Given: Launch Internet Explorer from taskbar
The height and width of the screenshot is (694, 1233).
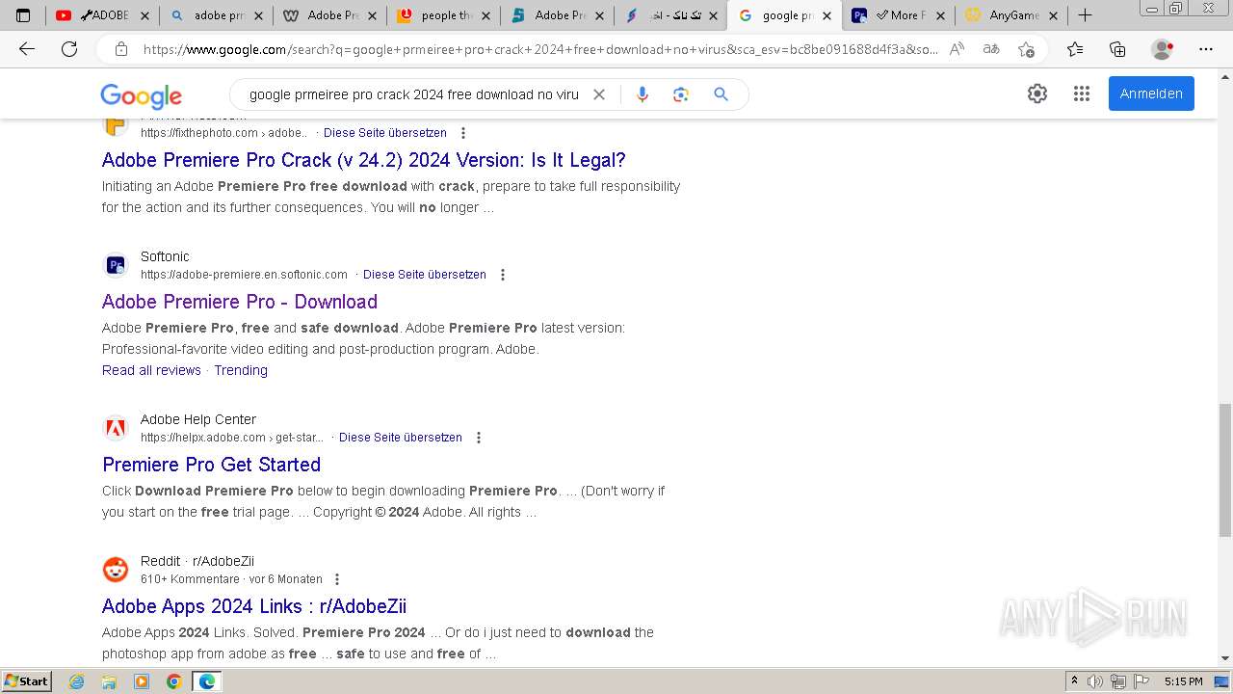Looking at the screenshot, I should (x=76, y=681).
